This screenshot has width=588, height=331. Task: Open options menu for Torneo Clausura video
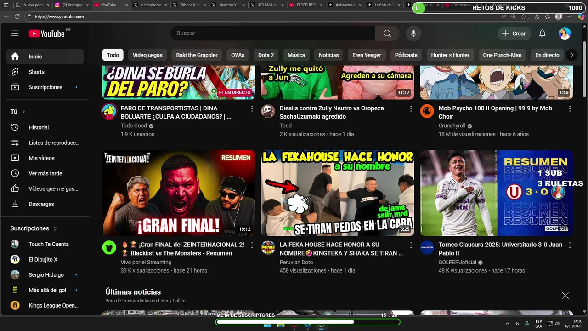click(x=570, y=245)
